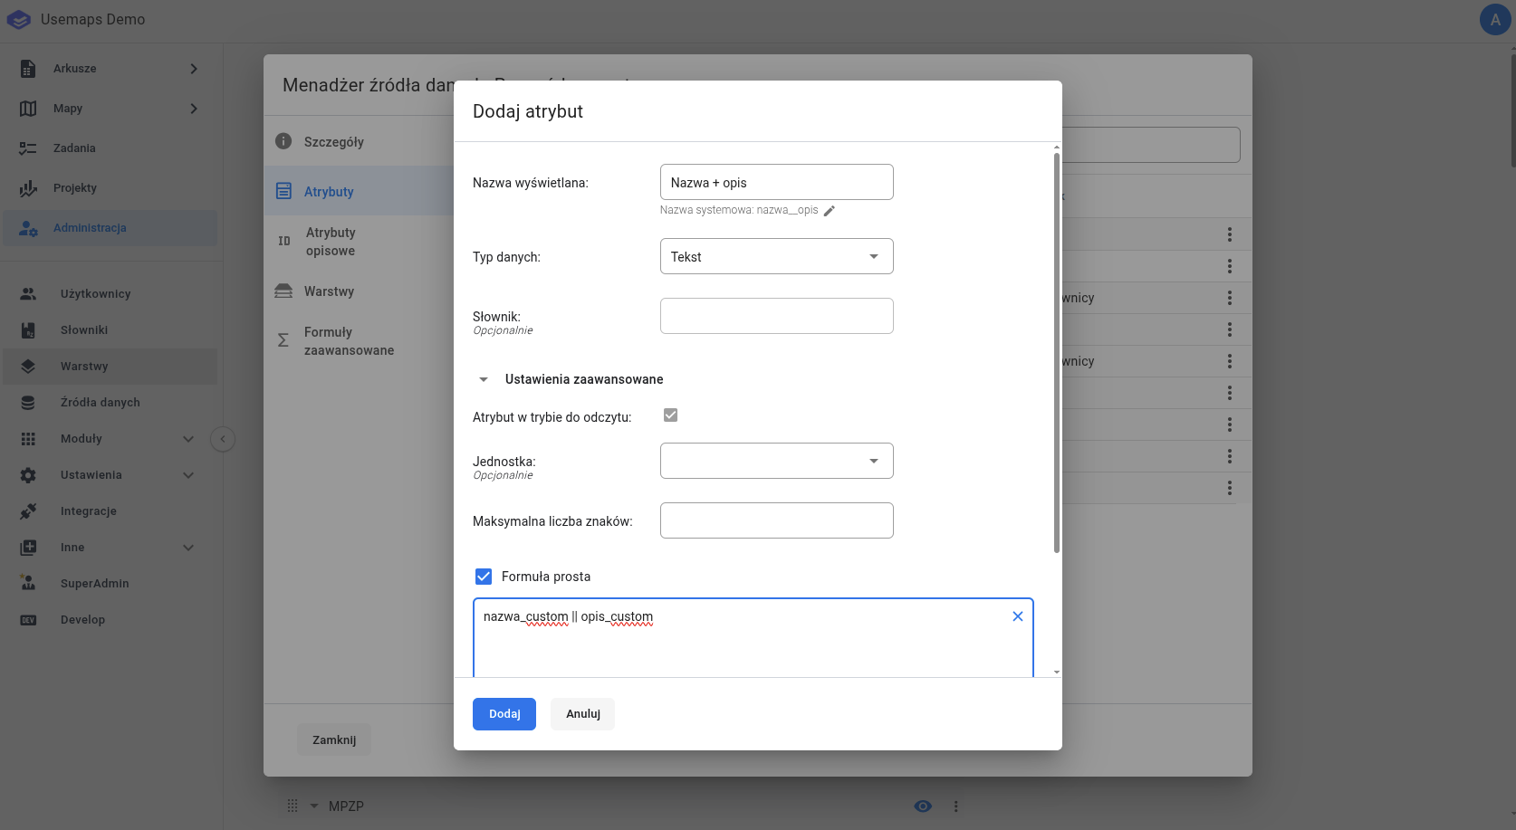Click the Integracje plug icon

click(29, 511)
